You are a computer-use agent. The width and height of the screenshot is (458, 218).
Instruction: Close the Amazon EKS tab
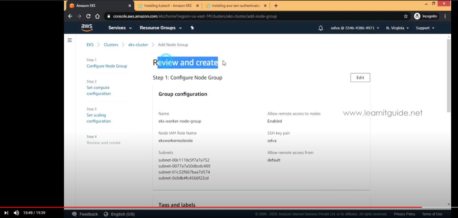(130, 6)
